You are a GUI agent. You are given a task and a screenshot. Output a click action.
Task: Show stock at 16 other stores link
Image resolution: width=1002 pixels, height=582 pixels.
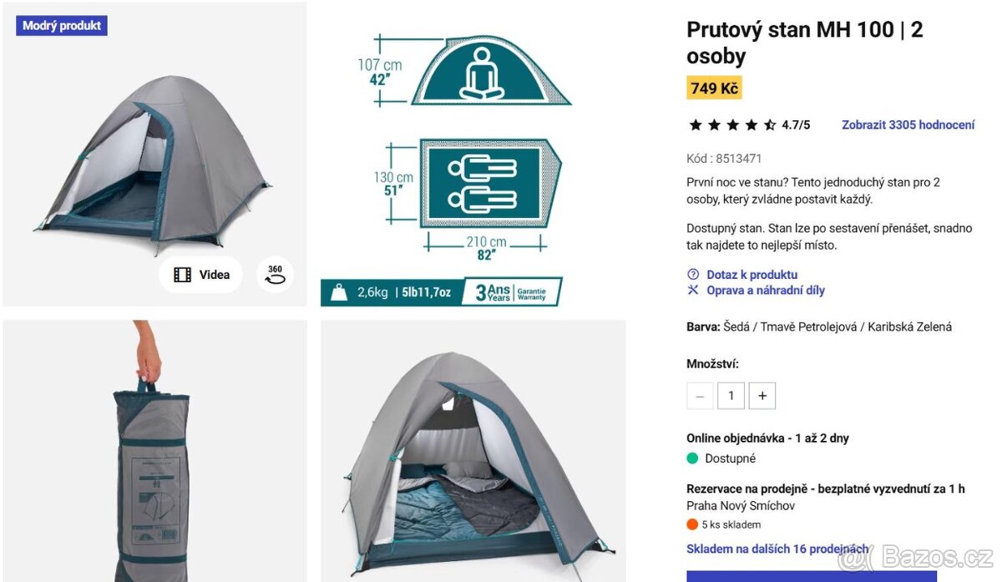pos(777,549)
